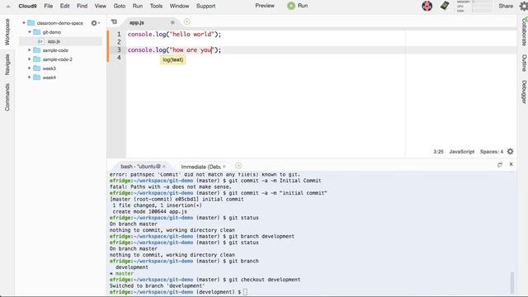This screenshot has width=528, height=297.
Task: Close the Immediate debugger tab
Action: [224, 167]
